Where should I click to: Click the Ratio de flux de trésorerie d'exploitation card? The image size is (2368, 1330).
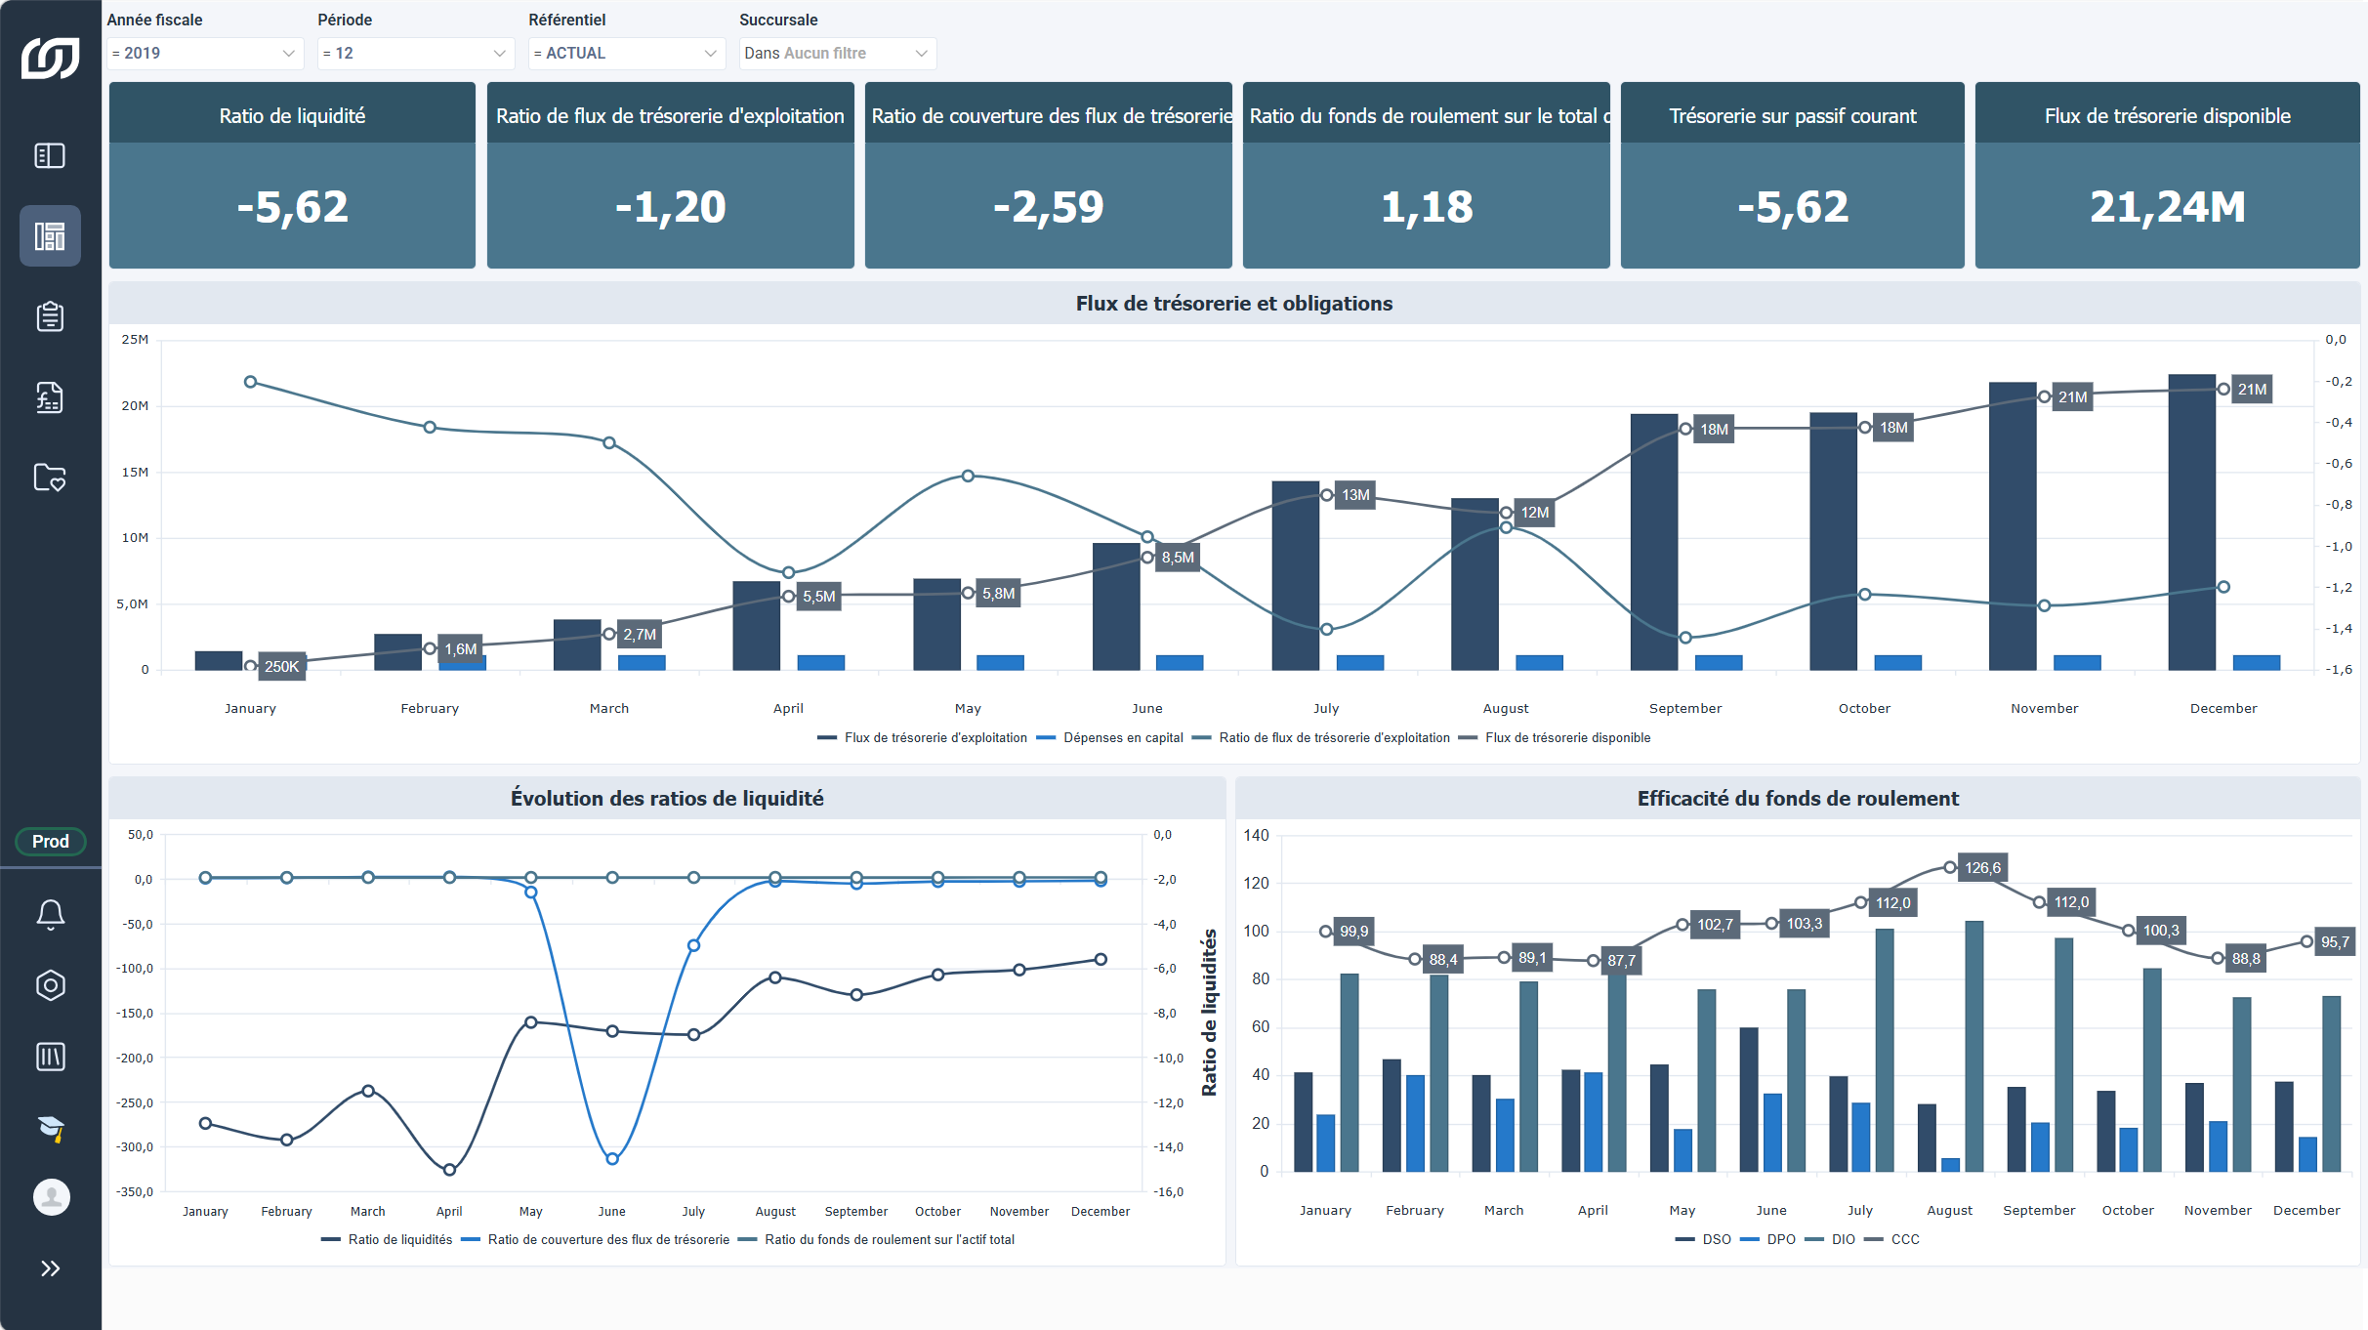click(670, 175)
